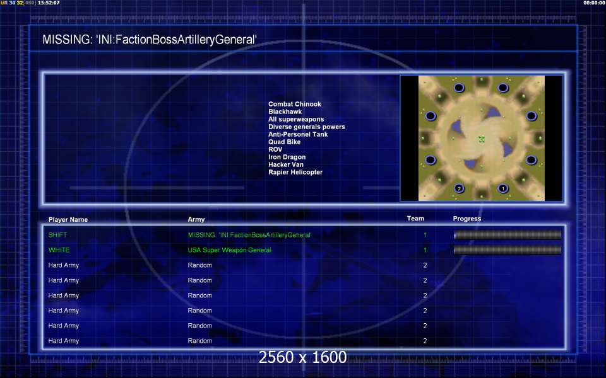Click the team number in WHITE's row
The image size is (606, 378).
point(425,250)
